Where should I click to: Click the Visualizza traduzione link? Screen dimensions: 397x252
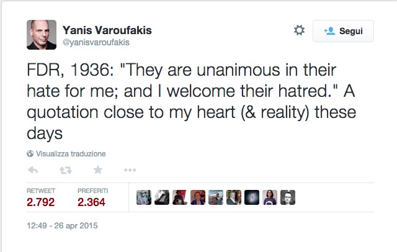[x=71, y=154]
